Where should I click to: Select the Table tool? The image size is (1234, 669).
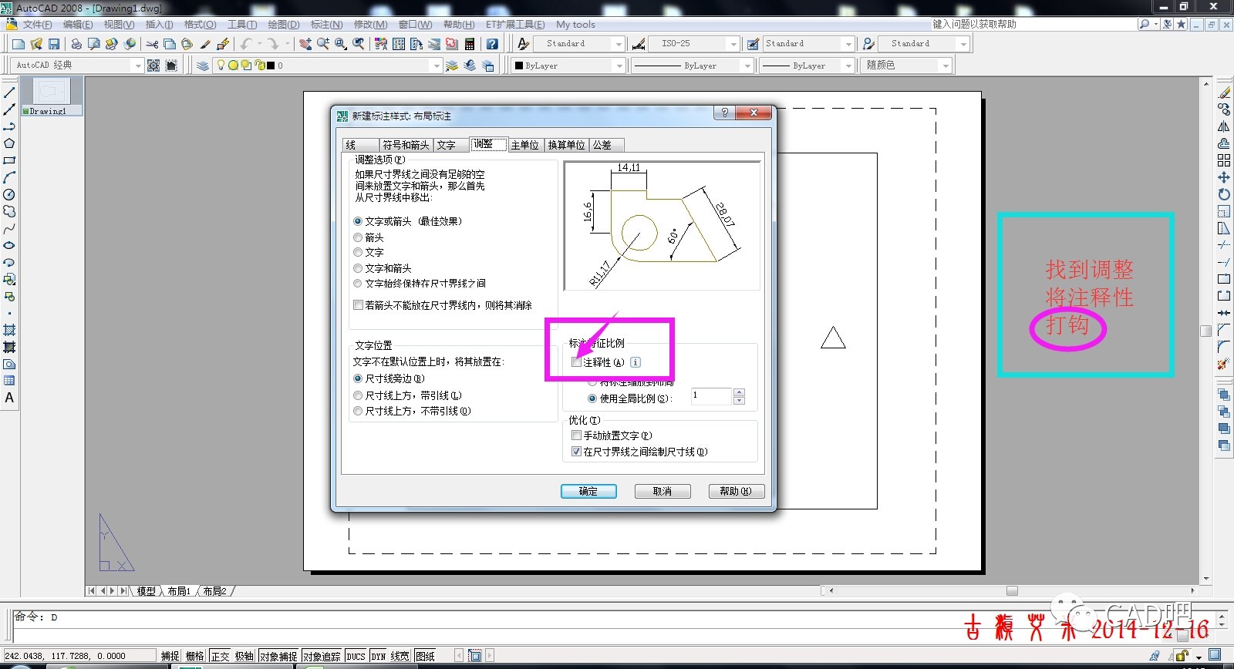point(9,381)
